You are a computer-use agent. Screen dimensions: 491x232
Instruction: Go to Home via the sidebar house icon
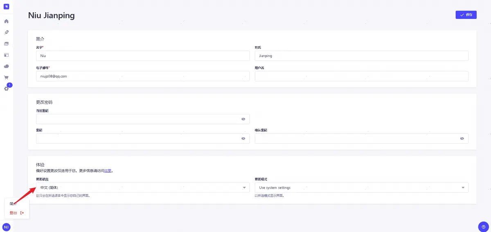pos(6,21)
